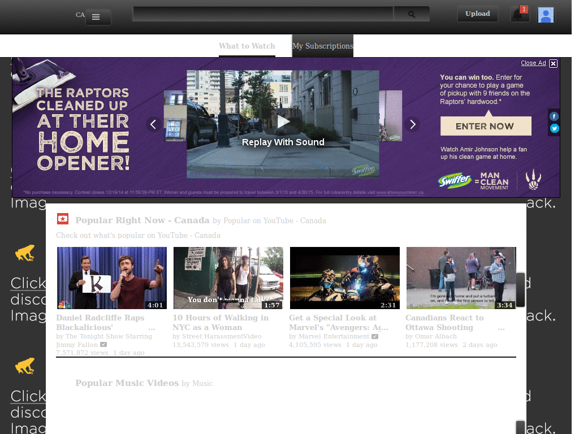Image resolution: width=579 pixels, height=434 pixels.
Task: Click in the search input field
Action: tap(263, 14)
